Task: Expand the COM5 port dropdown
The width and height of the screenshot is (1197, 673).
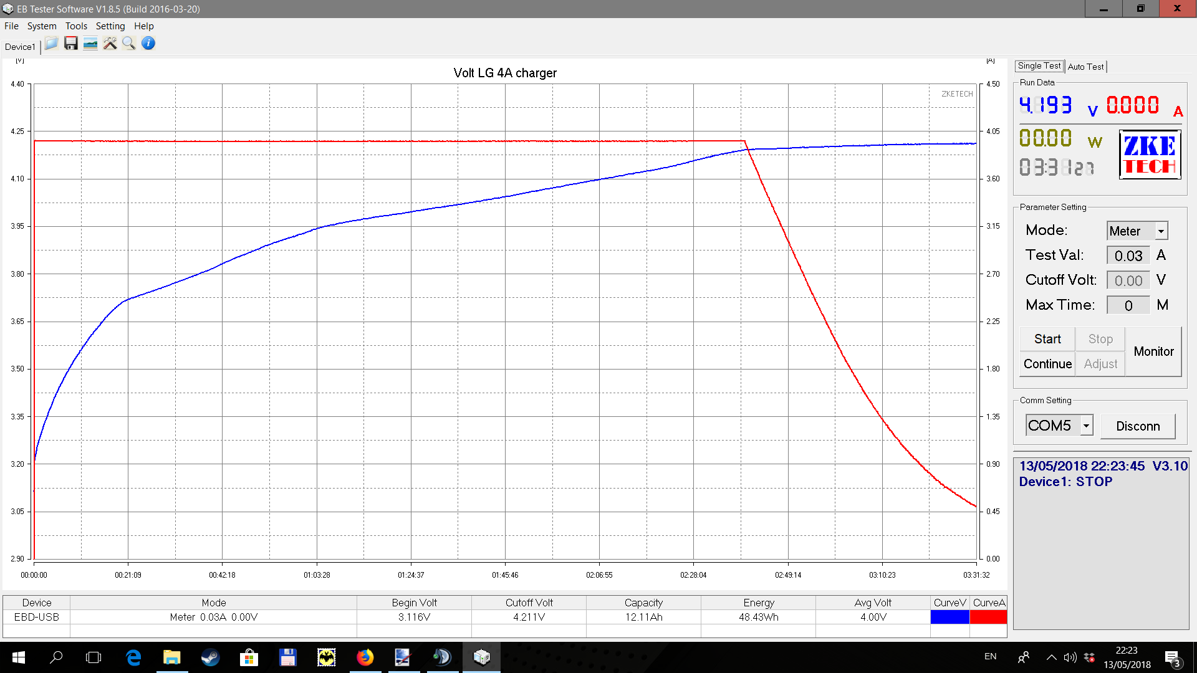Action: tap(1086, 426)
